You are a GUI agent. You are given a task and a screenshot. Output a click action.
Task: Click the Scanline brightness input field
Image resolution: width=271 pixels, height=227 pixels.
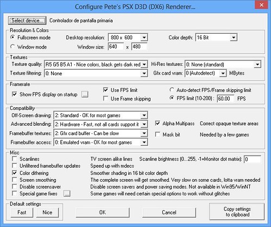tap(253, 159)
